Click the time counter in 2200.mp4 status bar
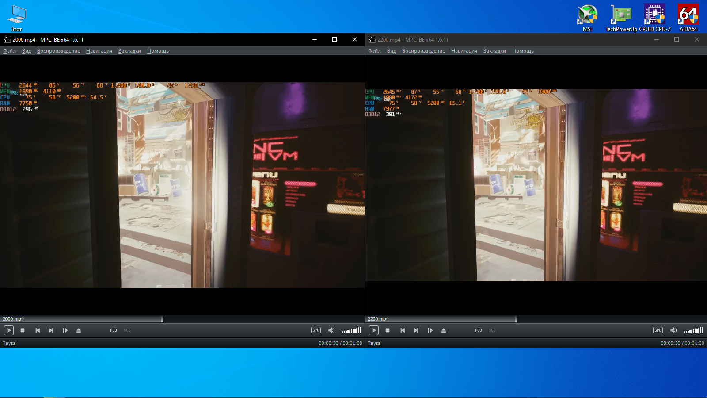The width and height of the screenshot is (707, 398). (682, 343)
